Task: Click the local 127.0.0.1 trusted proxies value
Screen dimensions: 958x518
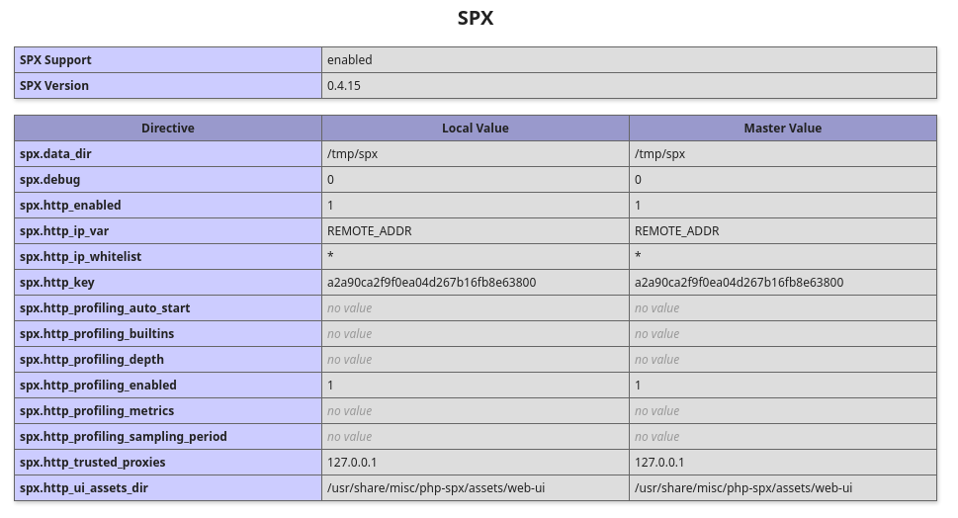Action: (x=352, y=462)
